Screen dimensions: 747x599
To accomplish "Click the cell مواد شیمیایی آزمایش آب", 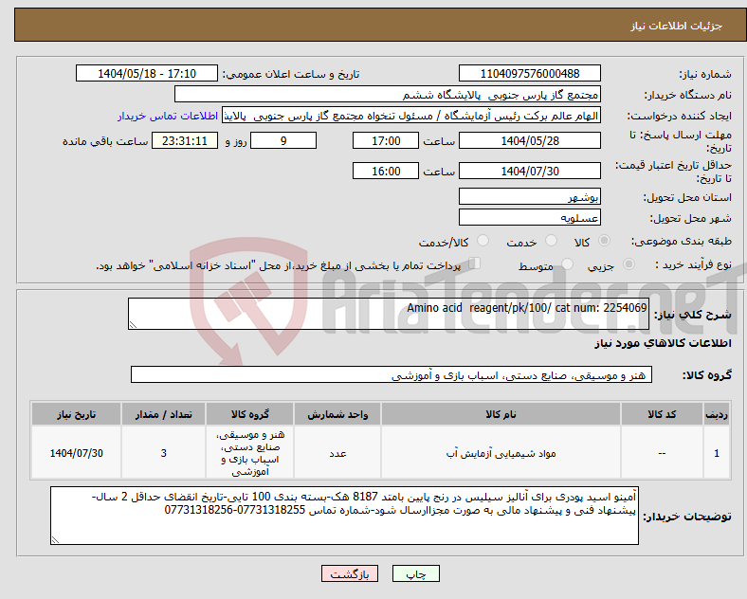I will [x=501, y=453].
